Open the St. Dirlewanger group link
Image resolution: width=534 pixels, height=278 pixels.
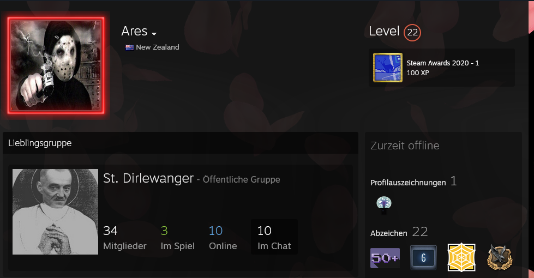point(148,178)
